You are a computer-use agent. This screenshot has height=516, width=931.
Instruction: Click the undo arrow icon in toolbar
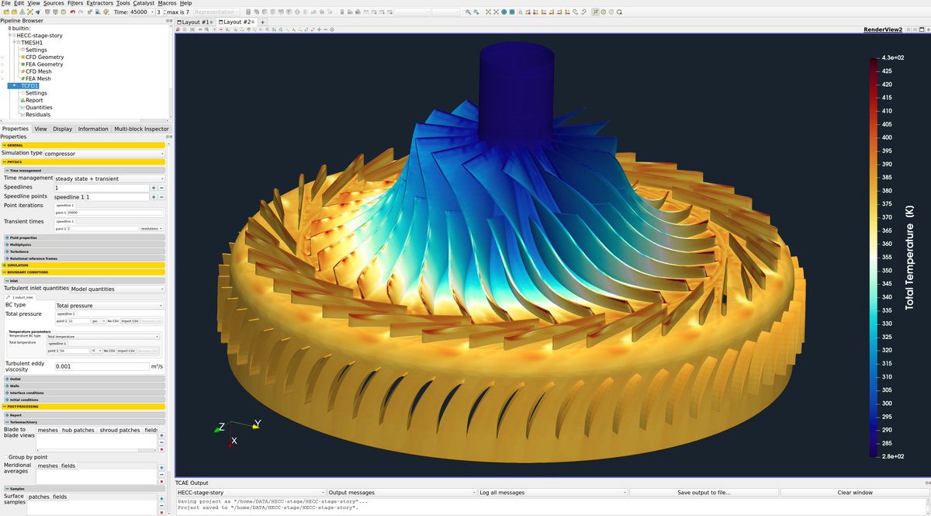[72, 12]
